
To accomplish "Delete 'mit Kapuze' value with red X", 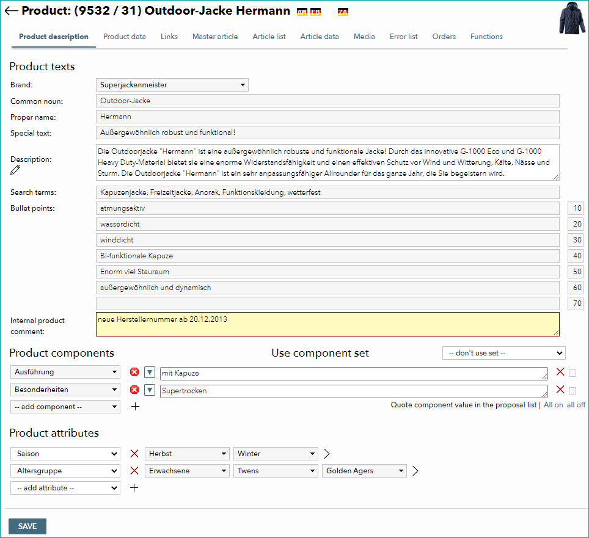I will pyautogui.click(x=560, y=372).
